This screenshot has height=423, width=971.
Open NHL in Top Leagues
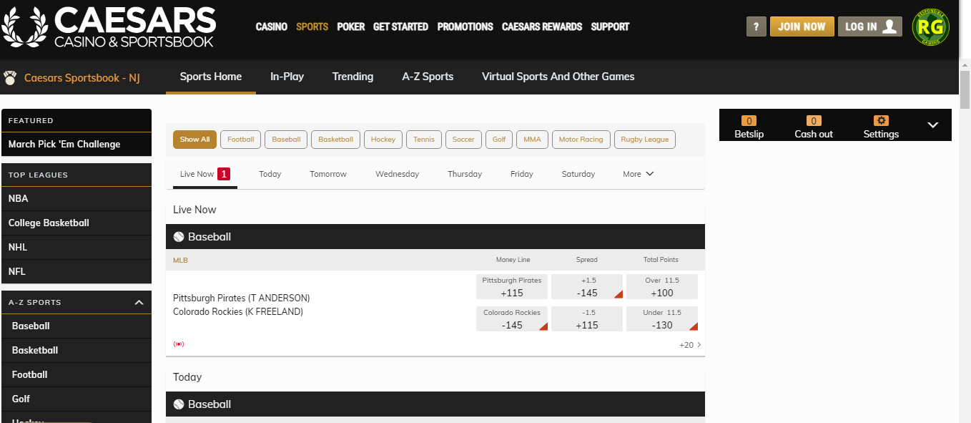[x=77, y=247]
